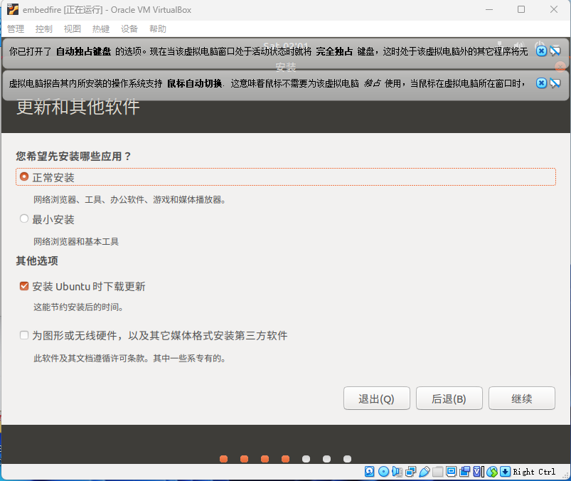Click the 其他选项 heading
571x481 pixels.
[x=37, y=261]
